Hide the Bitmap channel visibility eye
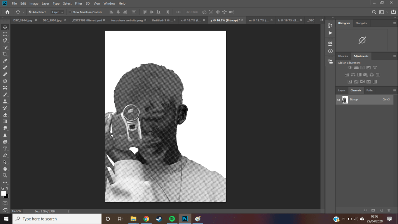398x224 pixels. [339, 100]
